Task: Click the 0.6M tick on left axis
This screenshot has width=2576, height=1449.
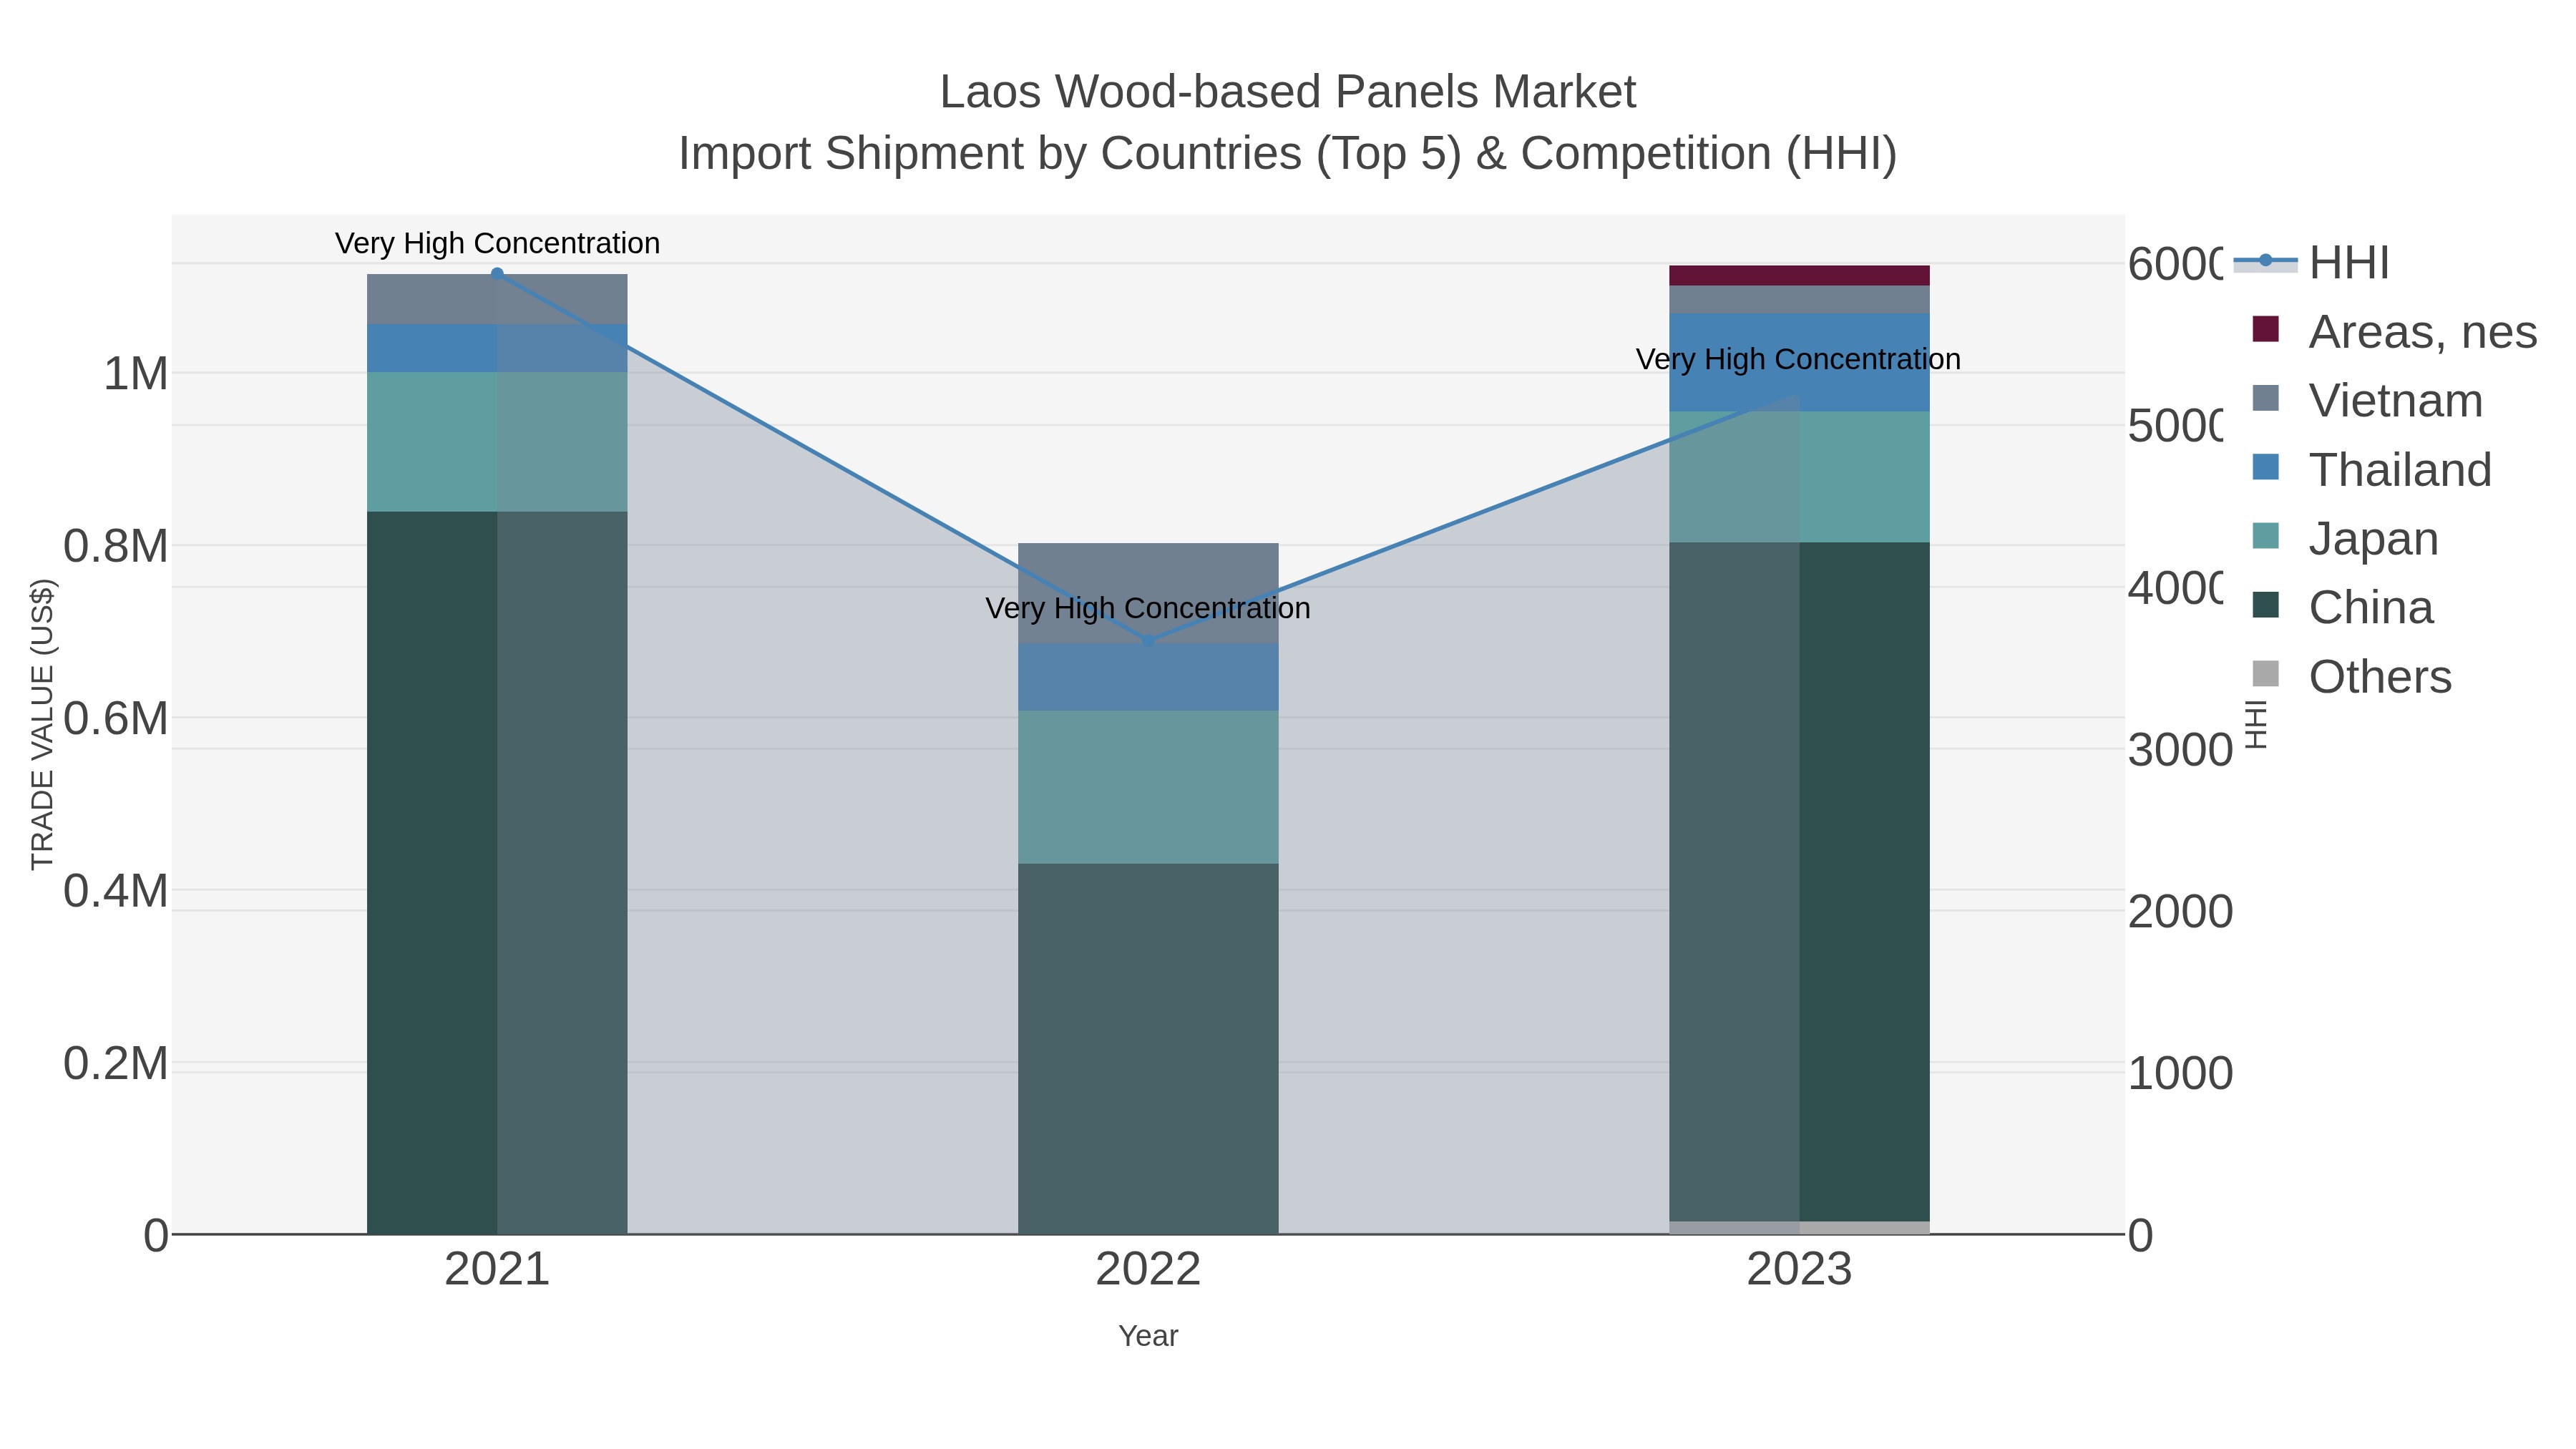Action: coord(116,718)
